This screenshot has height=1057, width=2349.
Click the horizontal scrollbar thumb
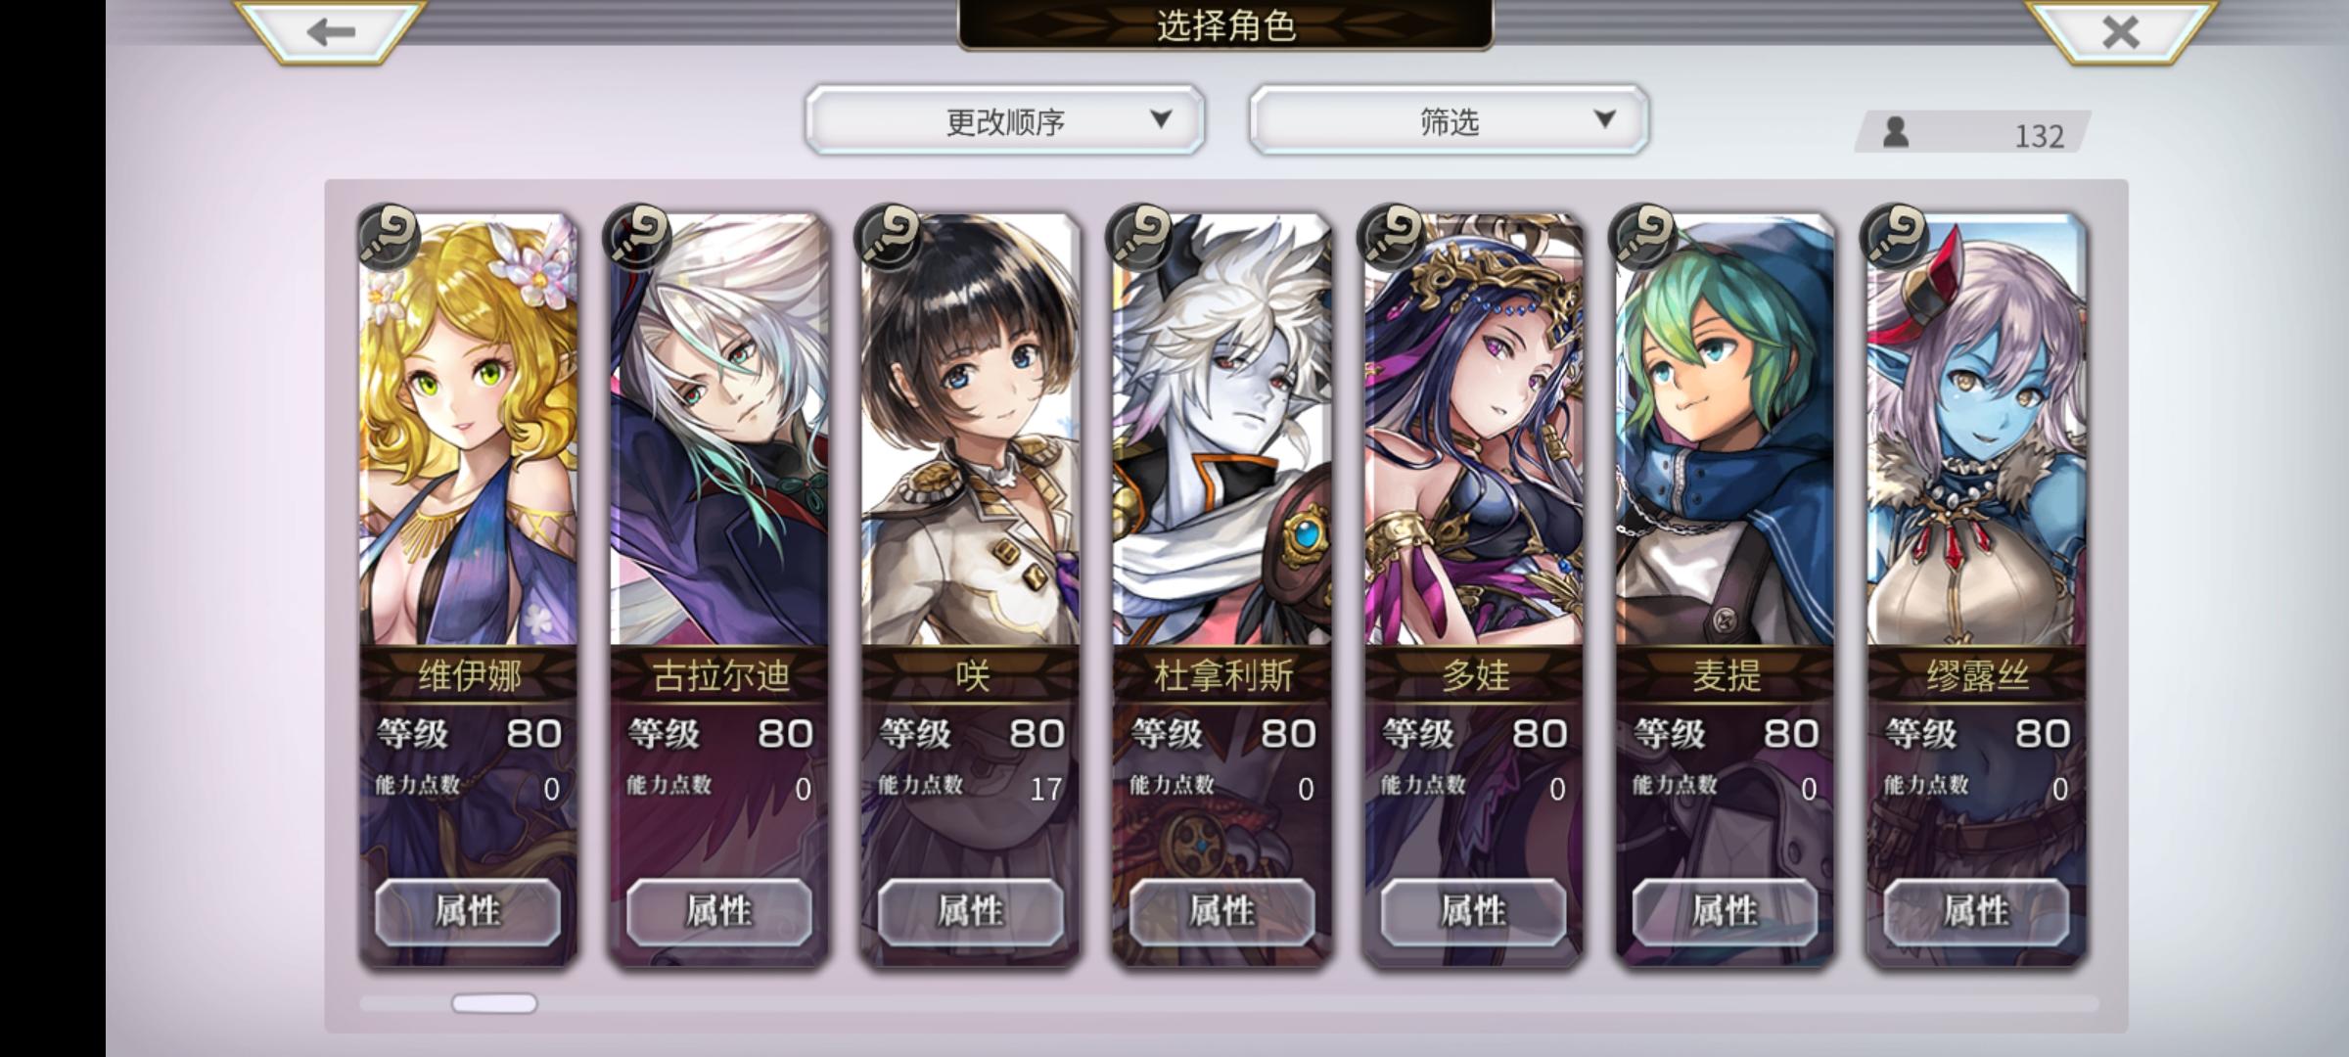(494, 1003)
